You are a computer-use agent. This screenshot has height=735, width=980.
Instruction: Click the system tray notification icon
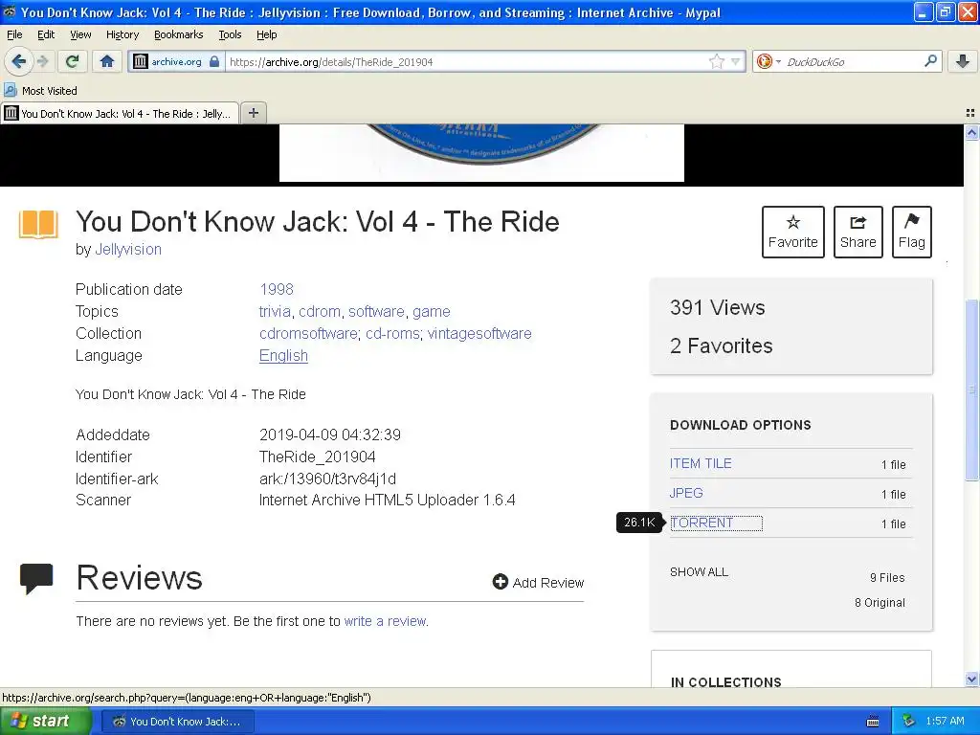[x=909, y=721]
